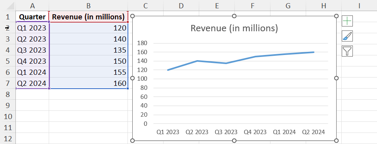Select row 11 header
The height and width of the screenshot is (144, 377).
pos(8,127)
